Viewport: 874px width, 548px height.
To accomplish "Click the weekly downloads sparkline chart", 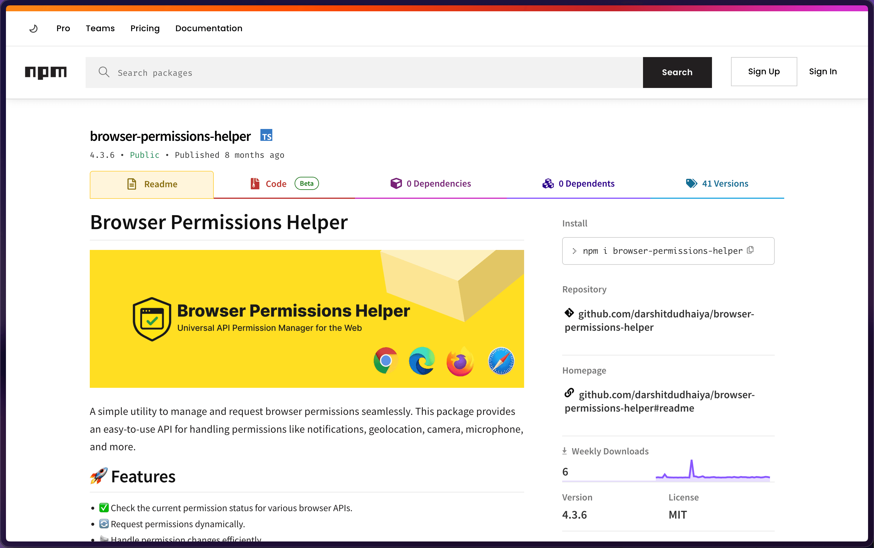I will pyautogui.click(x=713, y=470).
